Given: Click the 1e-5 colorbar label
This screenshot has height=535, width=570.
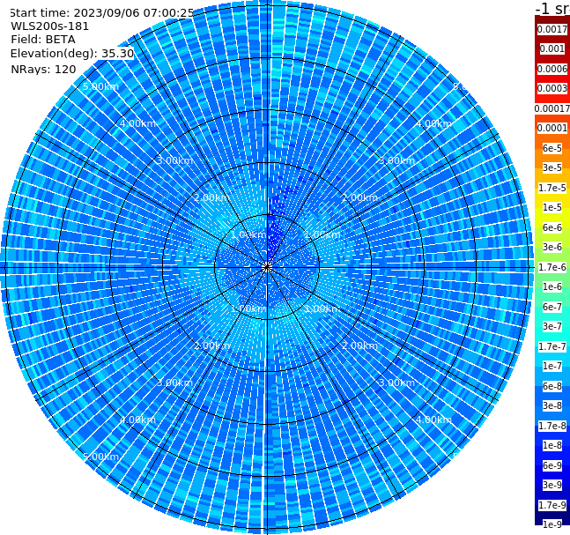Looking at the screenshot, I should [x=552, y=207].
